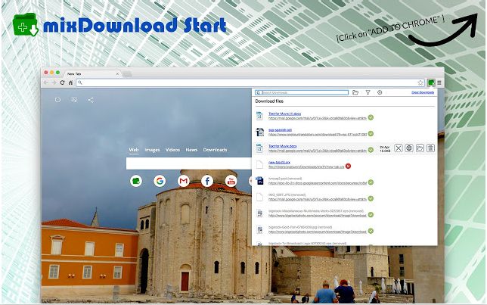The width and height of the screenshot is (487, 305).
Task: Open the mixDownload green folder shortcut
Action: coord(136,181)
